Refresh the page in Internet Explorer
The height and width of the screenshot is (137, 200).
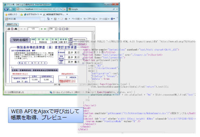pyautogui.click(x=61, y=9)
